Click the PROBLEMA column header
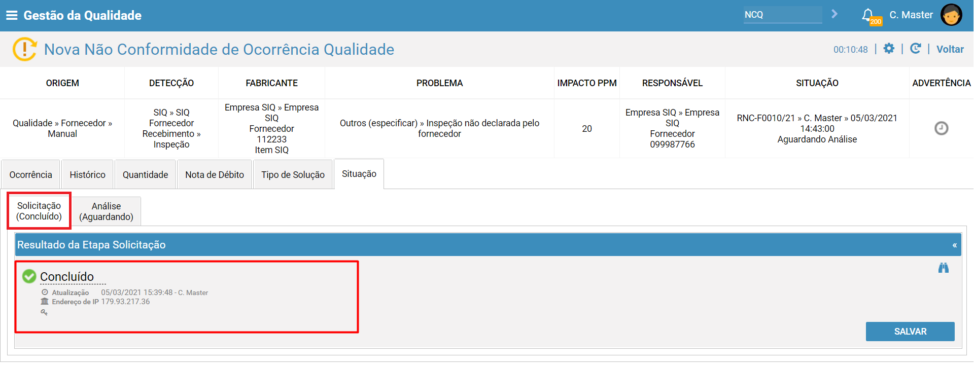 point(440,83)
